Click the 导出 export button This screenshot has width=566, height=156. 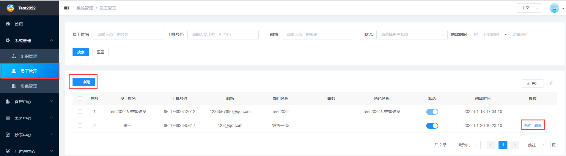click(x=532, y=84)
